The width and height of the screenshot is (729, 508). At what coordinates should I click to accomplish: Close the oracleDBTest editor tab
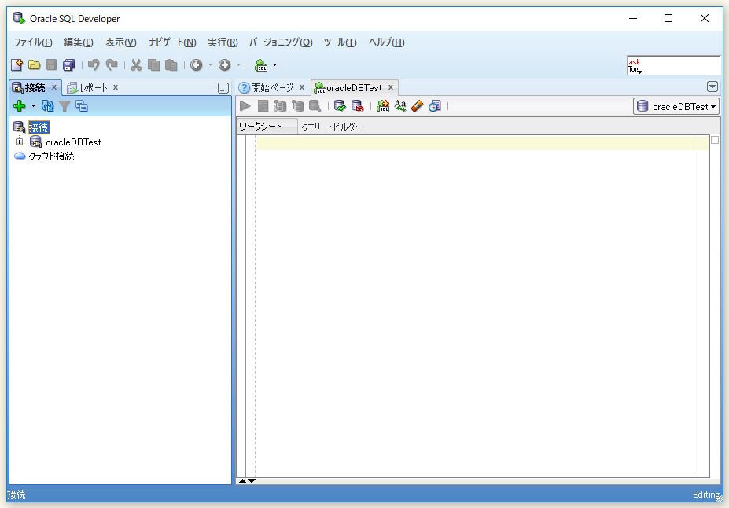(x=391, y=87)
